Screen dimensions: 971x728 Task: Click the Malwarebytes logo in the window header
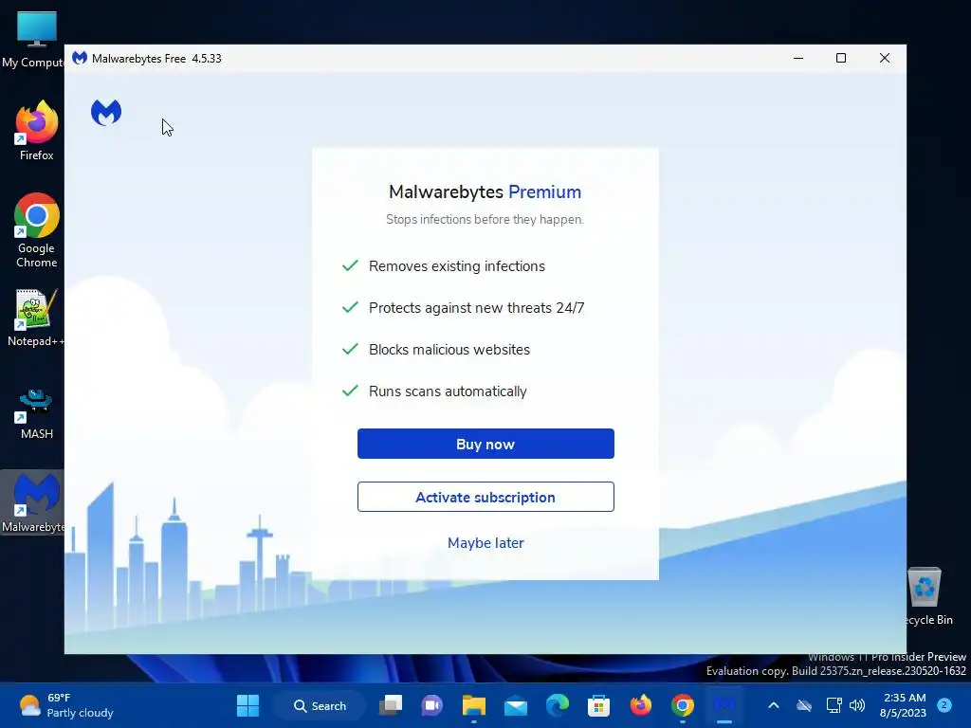point(106,113)
